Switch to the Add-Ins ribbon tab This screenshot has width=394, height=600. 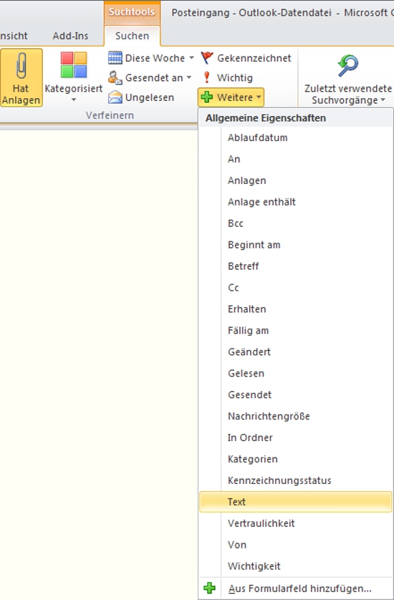pyautogui.click(x=70, y=36)
